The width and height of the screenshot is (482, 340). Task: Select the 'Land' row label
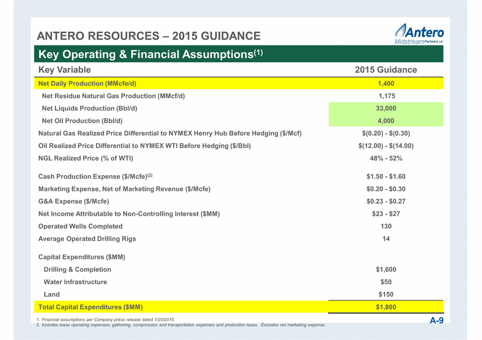pyautogui.click(x=51, y=294)
